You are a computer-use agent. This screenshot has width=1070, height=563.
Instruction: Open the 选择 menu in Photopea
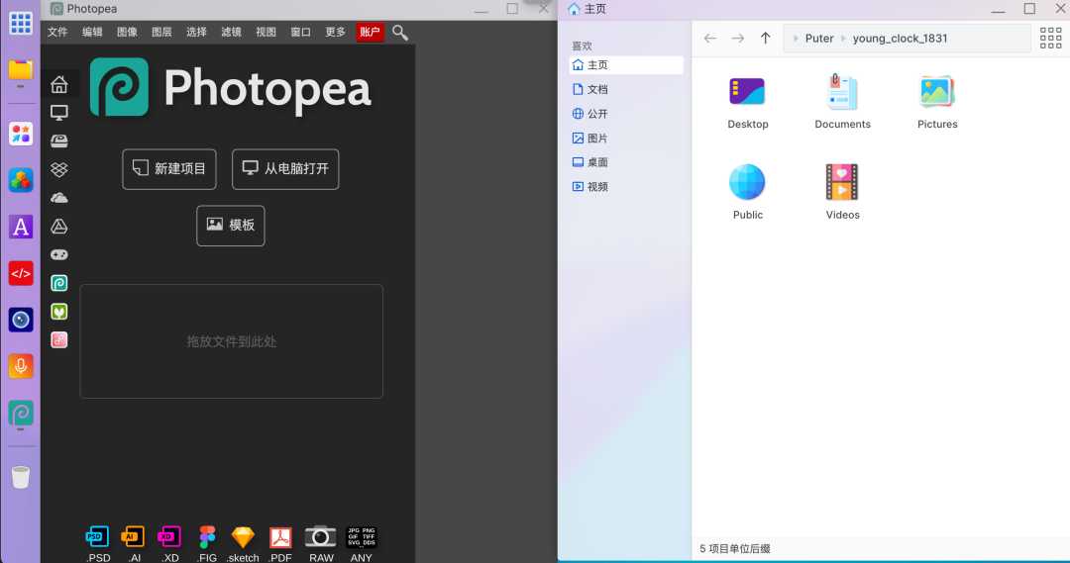[196, 32]
